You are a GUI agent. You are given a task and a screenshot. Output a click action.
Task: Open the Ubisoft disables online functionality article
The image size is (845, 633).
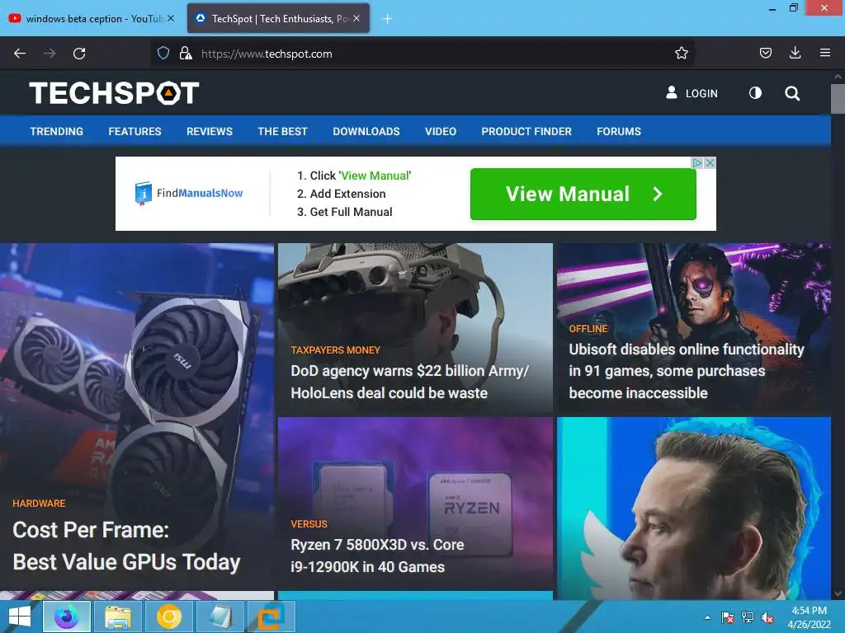tap(686, 371)
